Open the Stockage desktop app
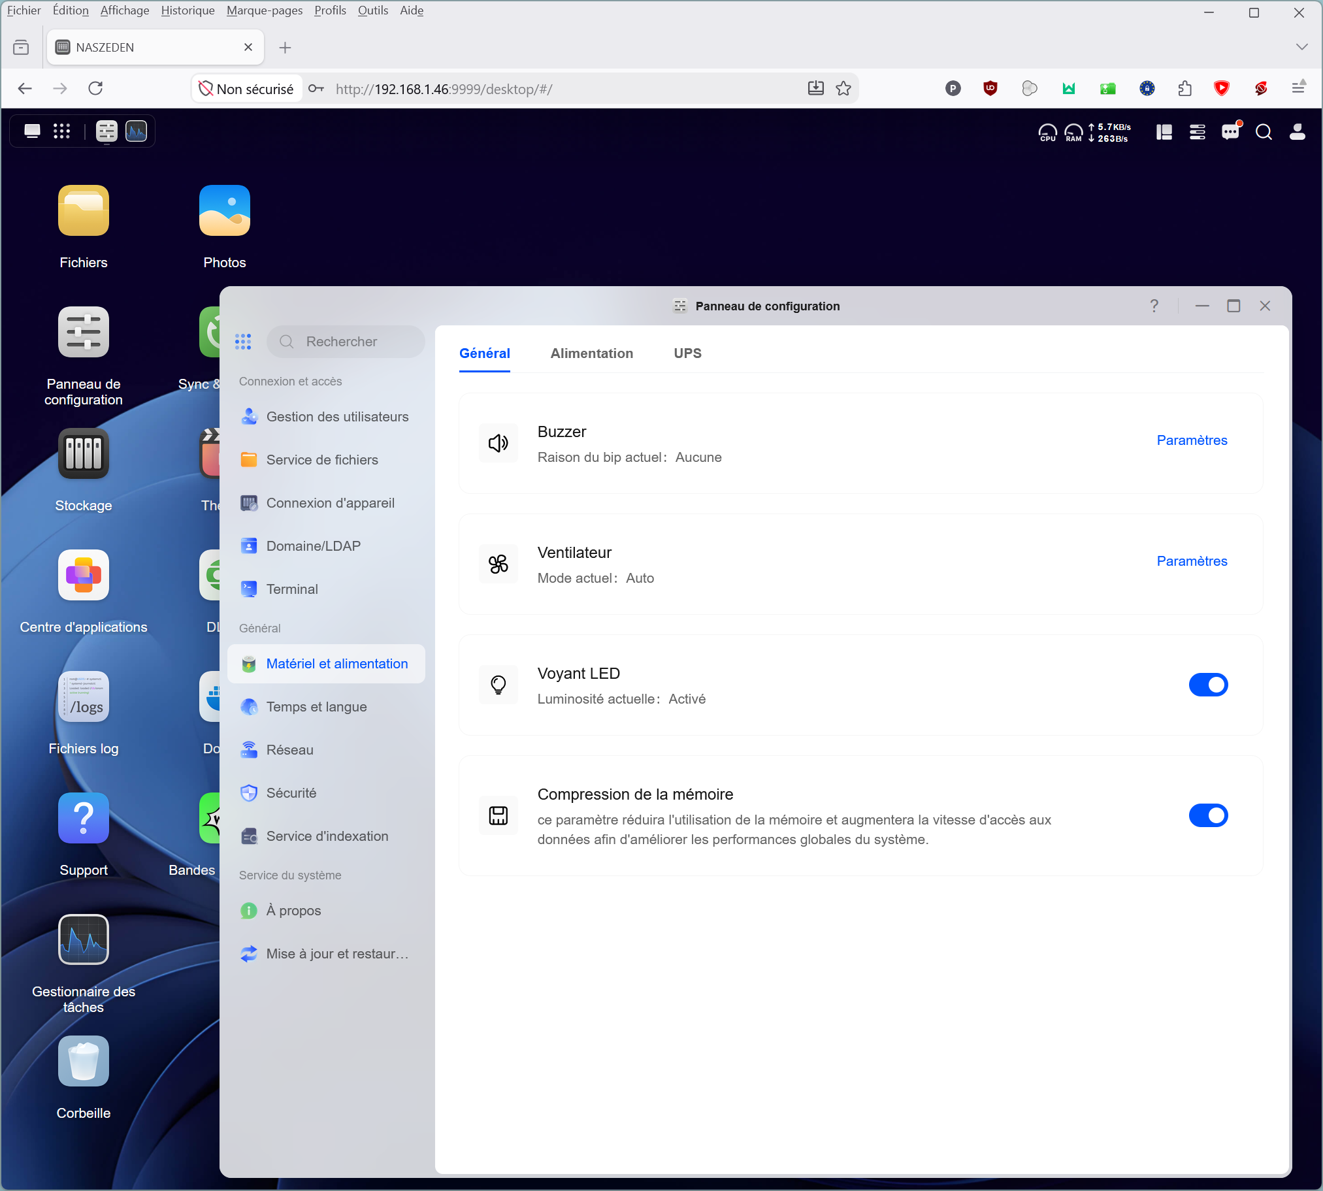The height and width of the screenshot is (1191, 1323). coord(83,453)
